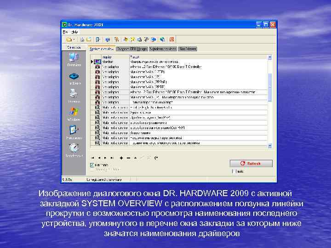Click the red power button toolbar icon
331x248 pixels.
[x=171, y=39]
